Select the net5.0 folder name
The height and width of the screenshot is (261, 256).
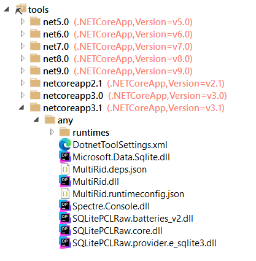click(56, 22)
